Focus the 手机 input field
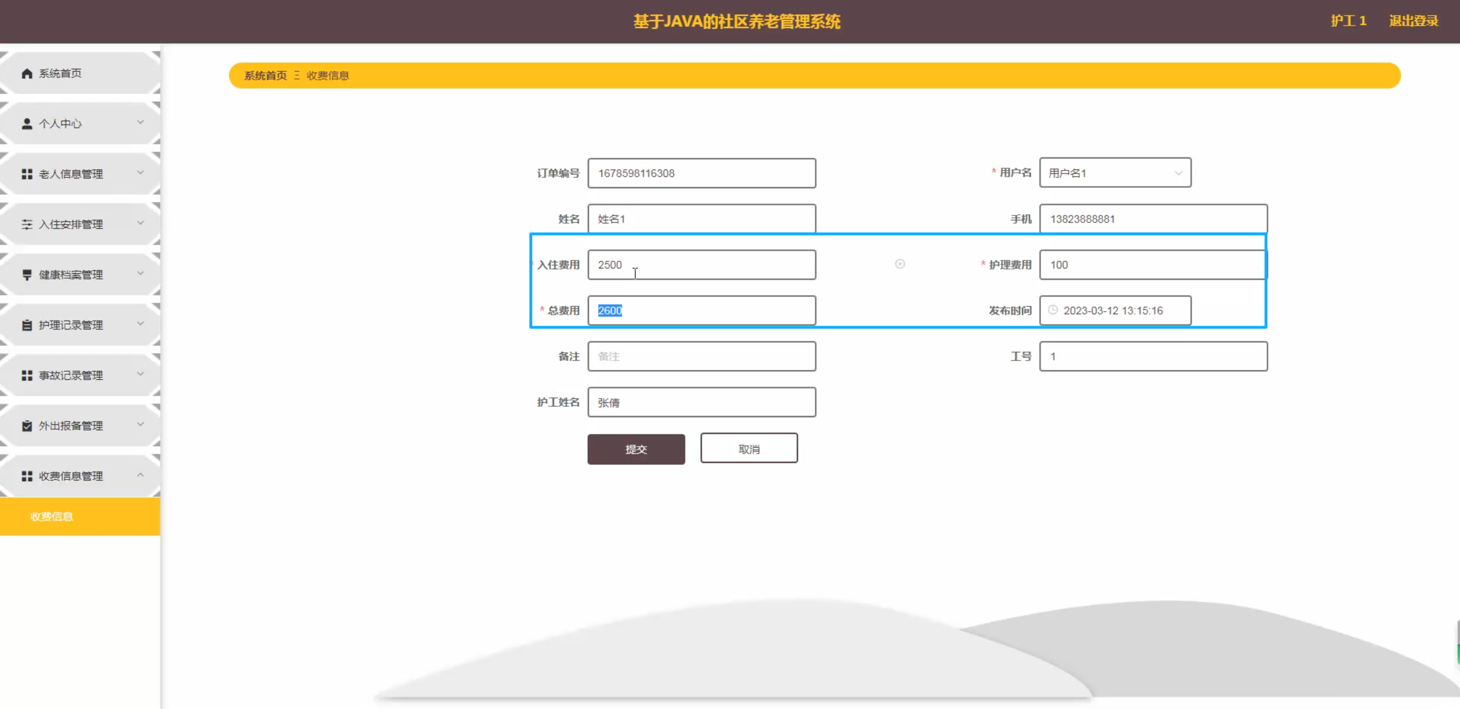1460x709 pixels. [1153, 218]
